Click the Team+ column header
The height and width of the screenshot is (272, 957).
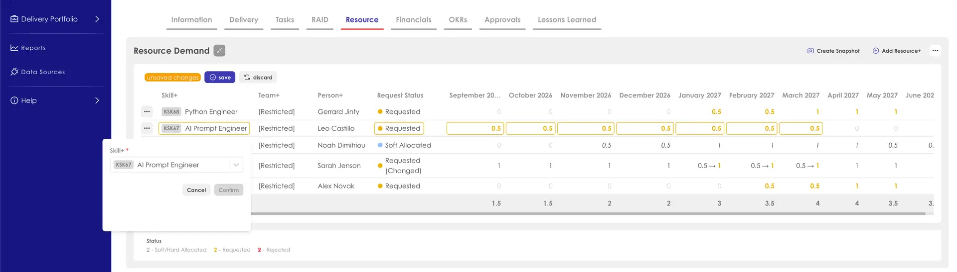(x=269, y=95)
